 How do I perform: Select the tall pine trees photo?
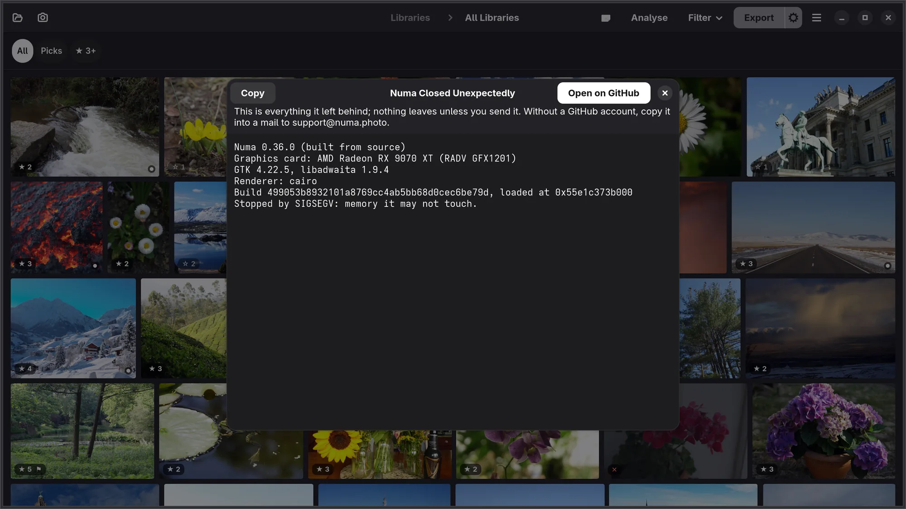pos(710,328)
